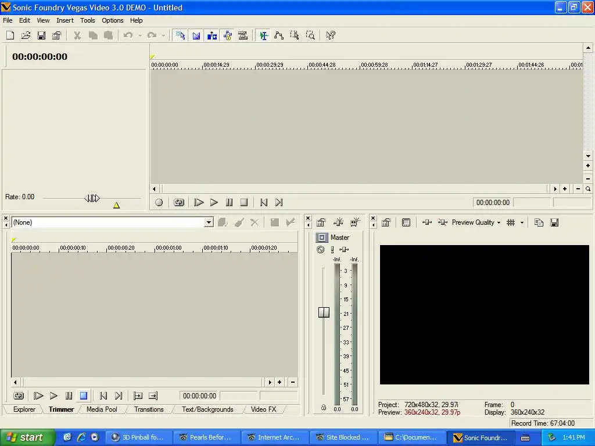Select the Envelope Edit tool
The height and width of the screenshot is (446, 595).
[279, 35]
